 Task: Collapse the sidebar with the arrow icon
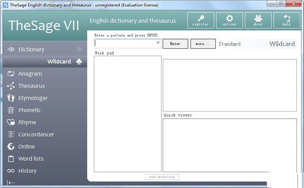tap(11, 182)
